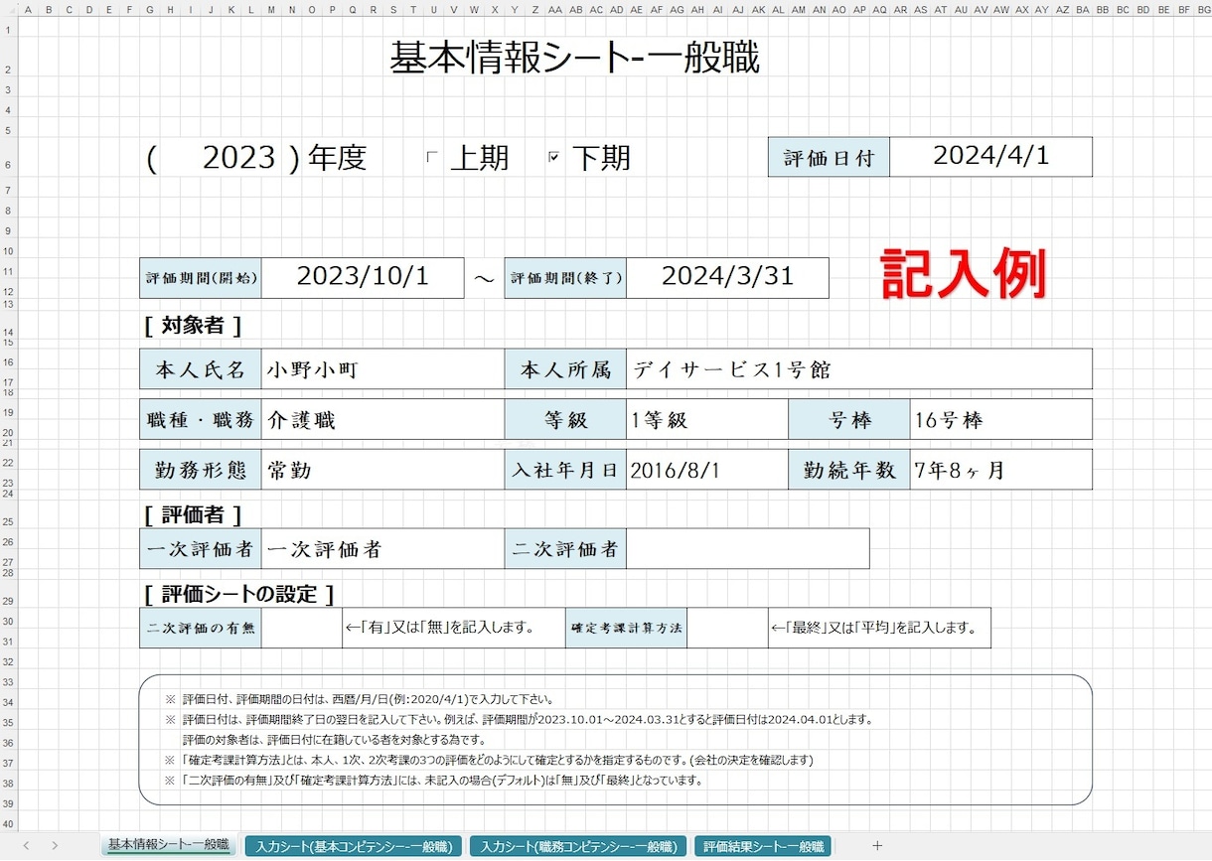This screenshot has height=861, width=1212.
Task: Click the 評価日付 value 2024/4/1 cell
Action: pyautogui.click(x=990, y=157)
